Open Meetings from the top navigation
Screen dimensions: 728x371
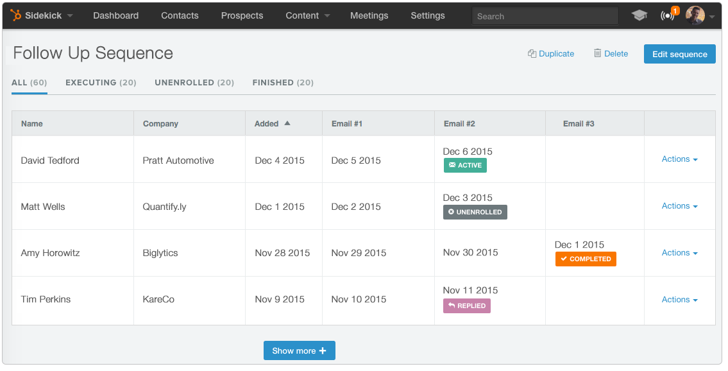point(369,15)
